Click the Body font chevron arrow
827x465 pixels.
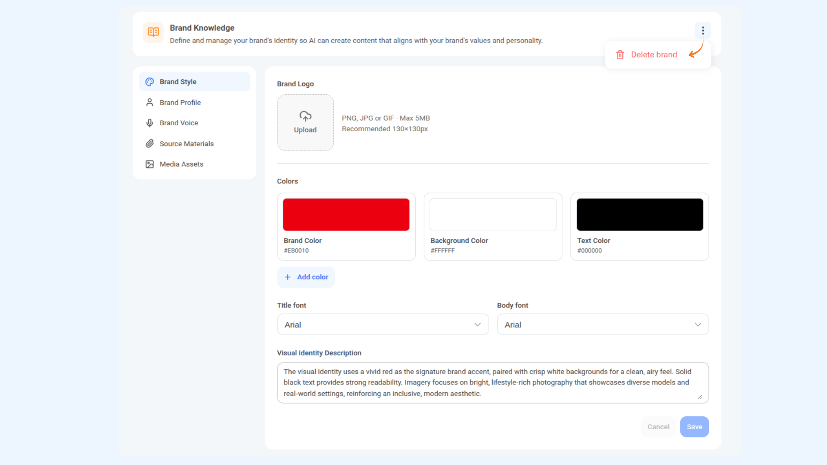point(698,325)
